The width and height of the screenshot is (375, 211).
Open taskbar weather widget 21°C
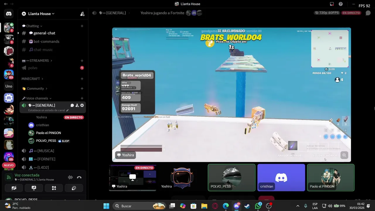click(x=18, y=206)
